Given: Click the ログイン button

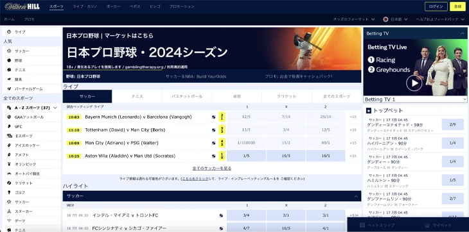Looking at the screenshot, I should [436, 6].
